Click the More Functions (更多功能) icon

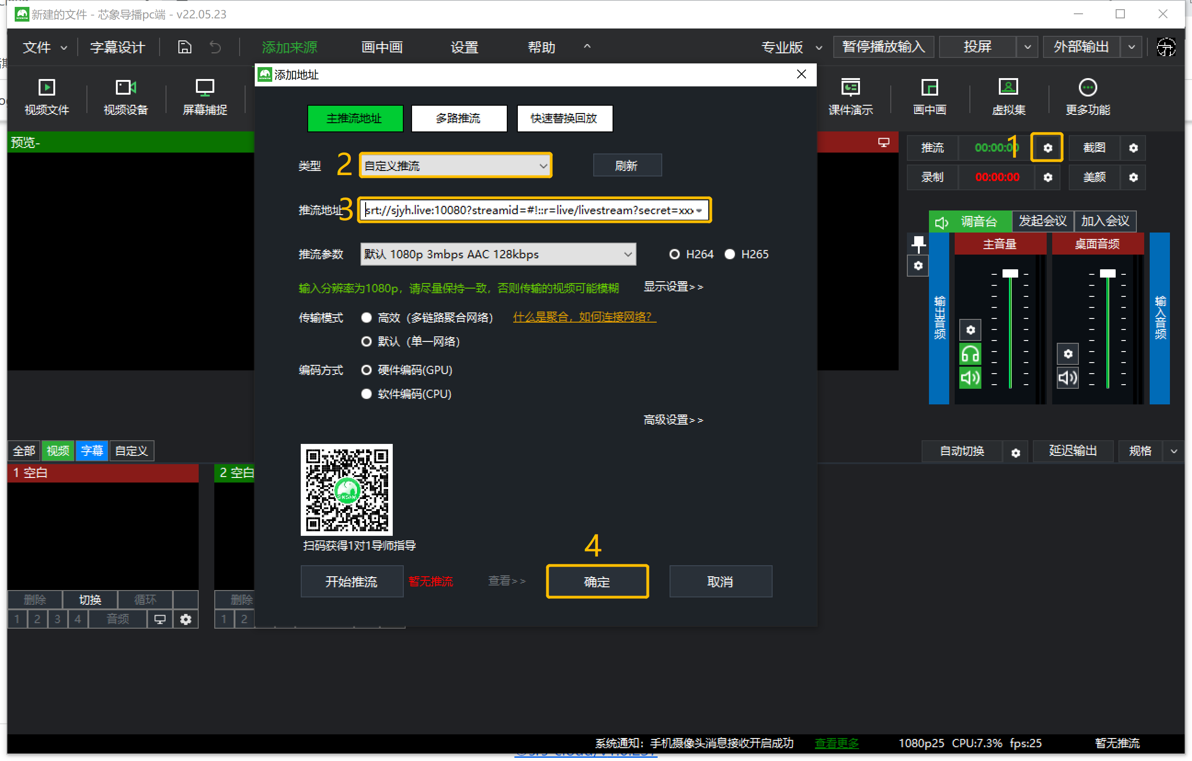[1088, 88]
